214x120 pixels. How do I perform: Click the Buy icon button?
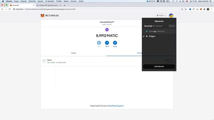click(99, 43)
